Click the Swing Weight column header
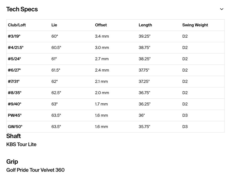Viewport: 233px width, 182px height. (x=195, y=25)
